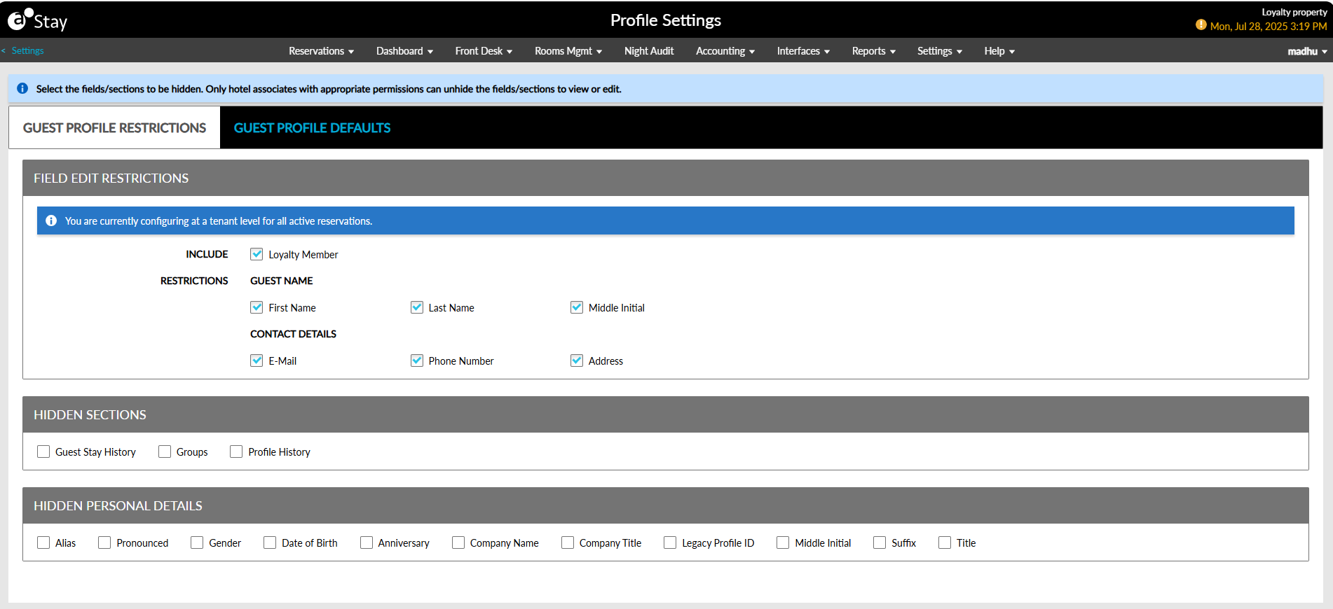
Task: Expand the Reservations dropdown menu
Action: (x=321, y=51)
